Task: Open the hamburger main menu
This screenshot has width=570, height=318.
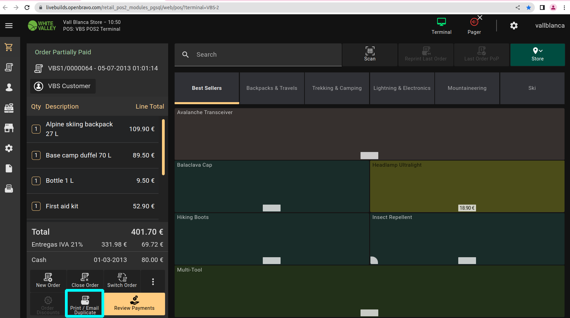Action: point(9,26)
